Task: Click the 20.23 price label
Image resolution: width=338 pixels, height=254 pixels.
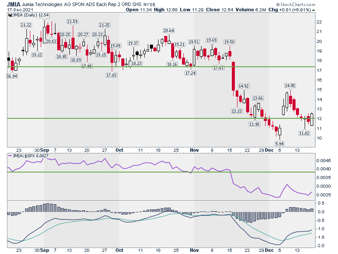Action: [97, 35]
